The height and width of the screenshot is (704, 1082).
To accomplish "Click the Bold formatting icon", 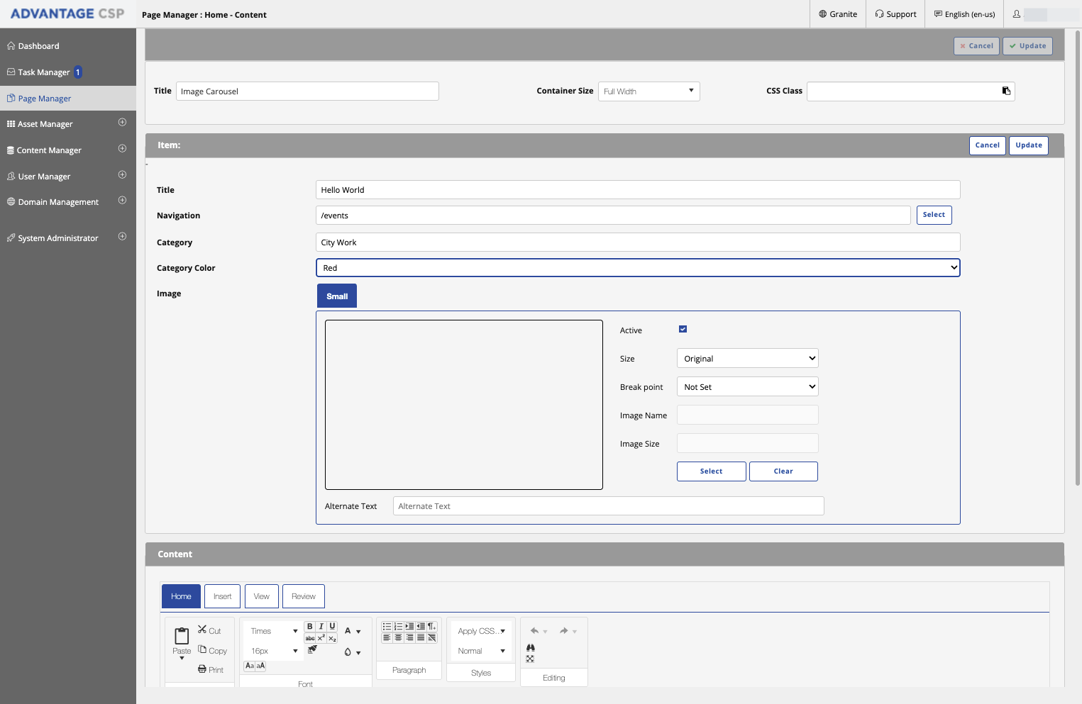I will click(x=310, y=627).
